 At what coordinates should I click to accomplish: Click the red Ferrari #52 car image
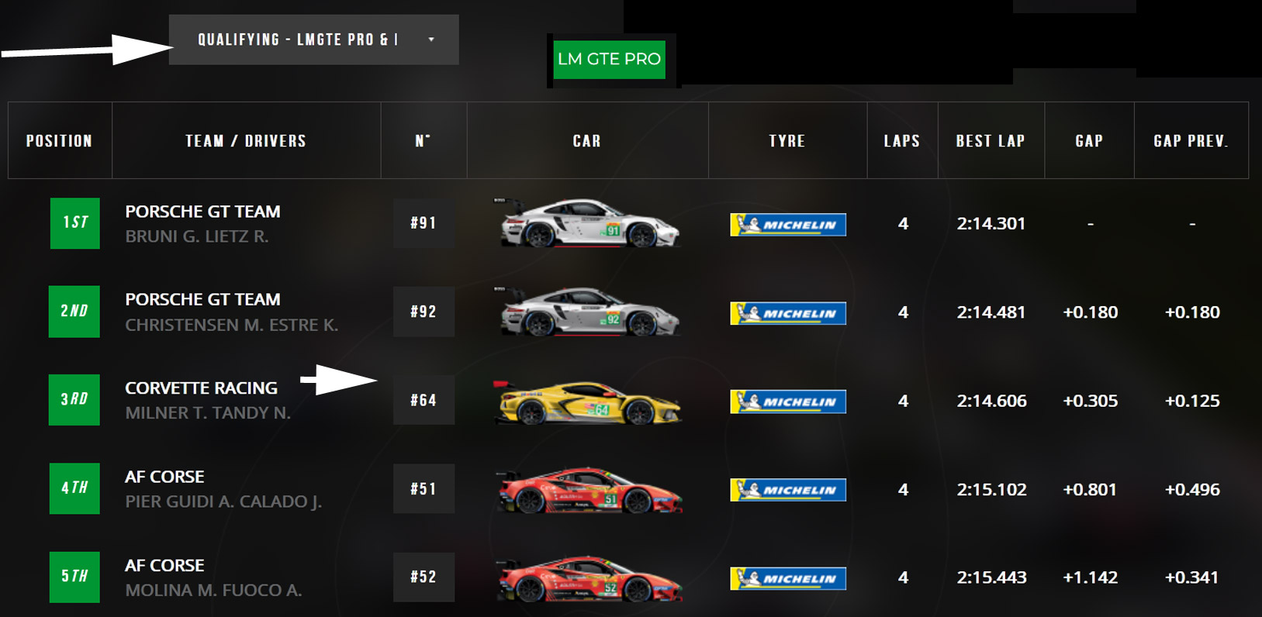(x=588, y=578)
